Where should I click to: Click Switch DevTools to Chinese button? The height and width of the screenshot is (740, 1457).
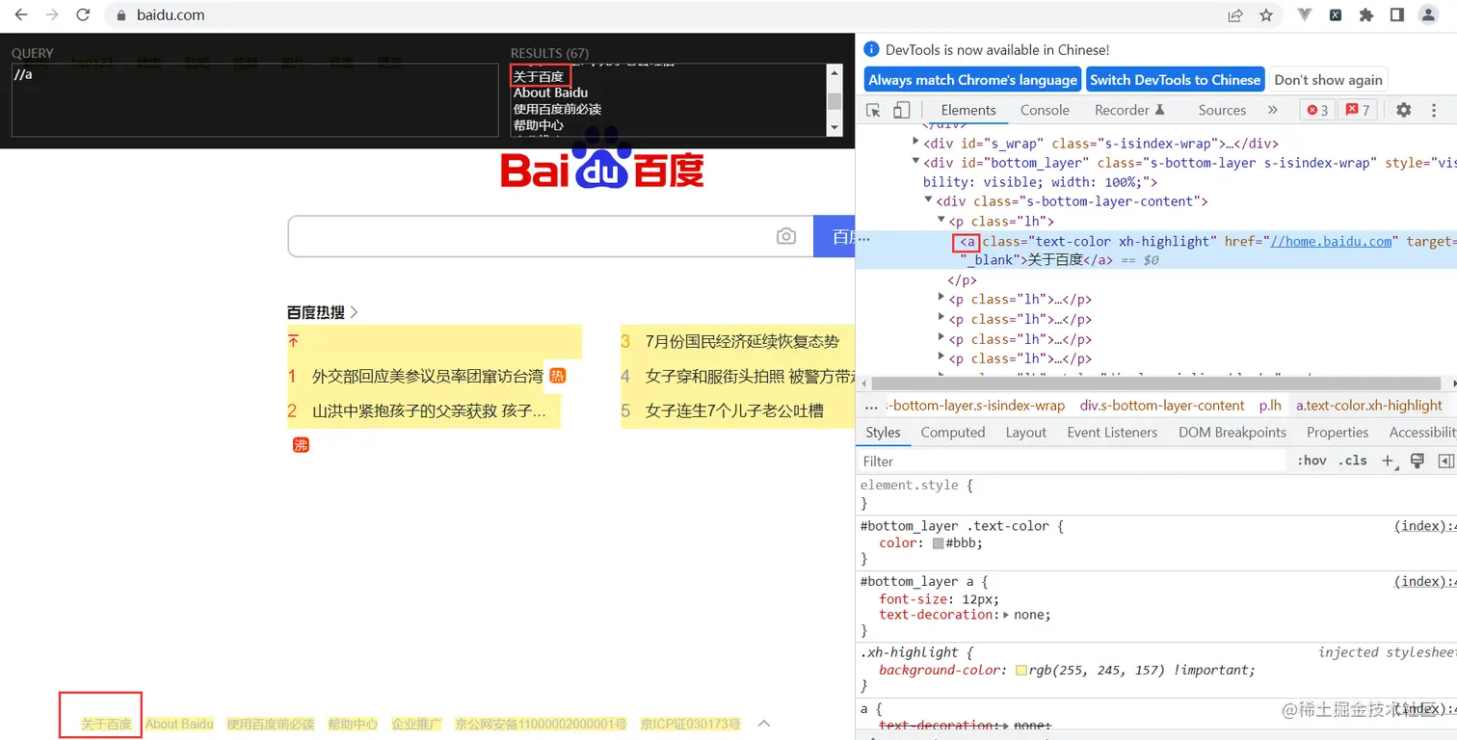point(1175,80)
